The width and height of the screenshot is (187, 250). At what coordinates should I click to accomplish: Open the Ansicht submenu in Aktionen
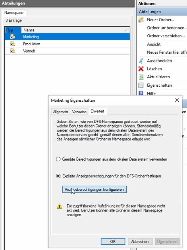click(x=154, y=44)
